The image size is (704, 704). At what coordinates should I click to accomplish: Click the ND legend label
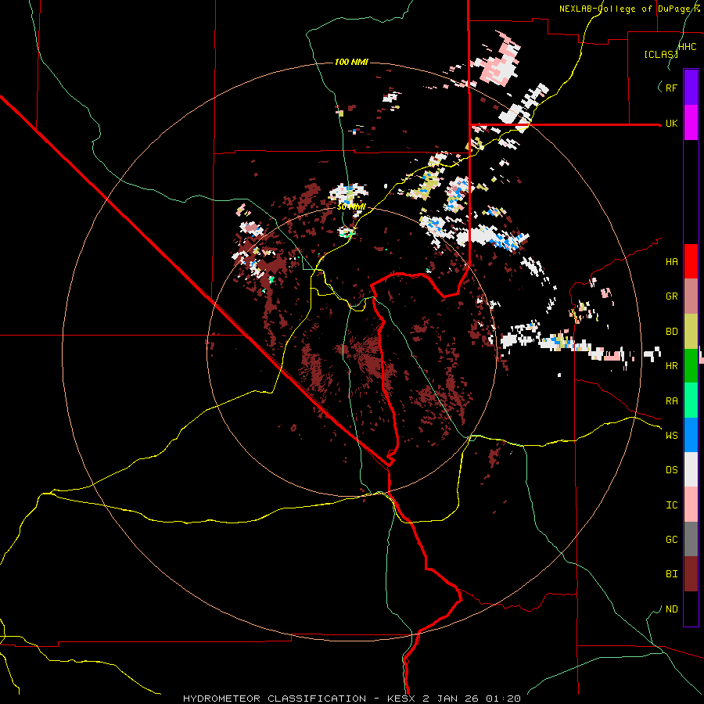point(671,609)
